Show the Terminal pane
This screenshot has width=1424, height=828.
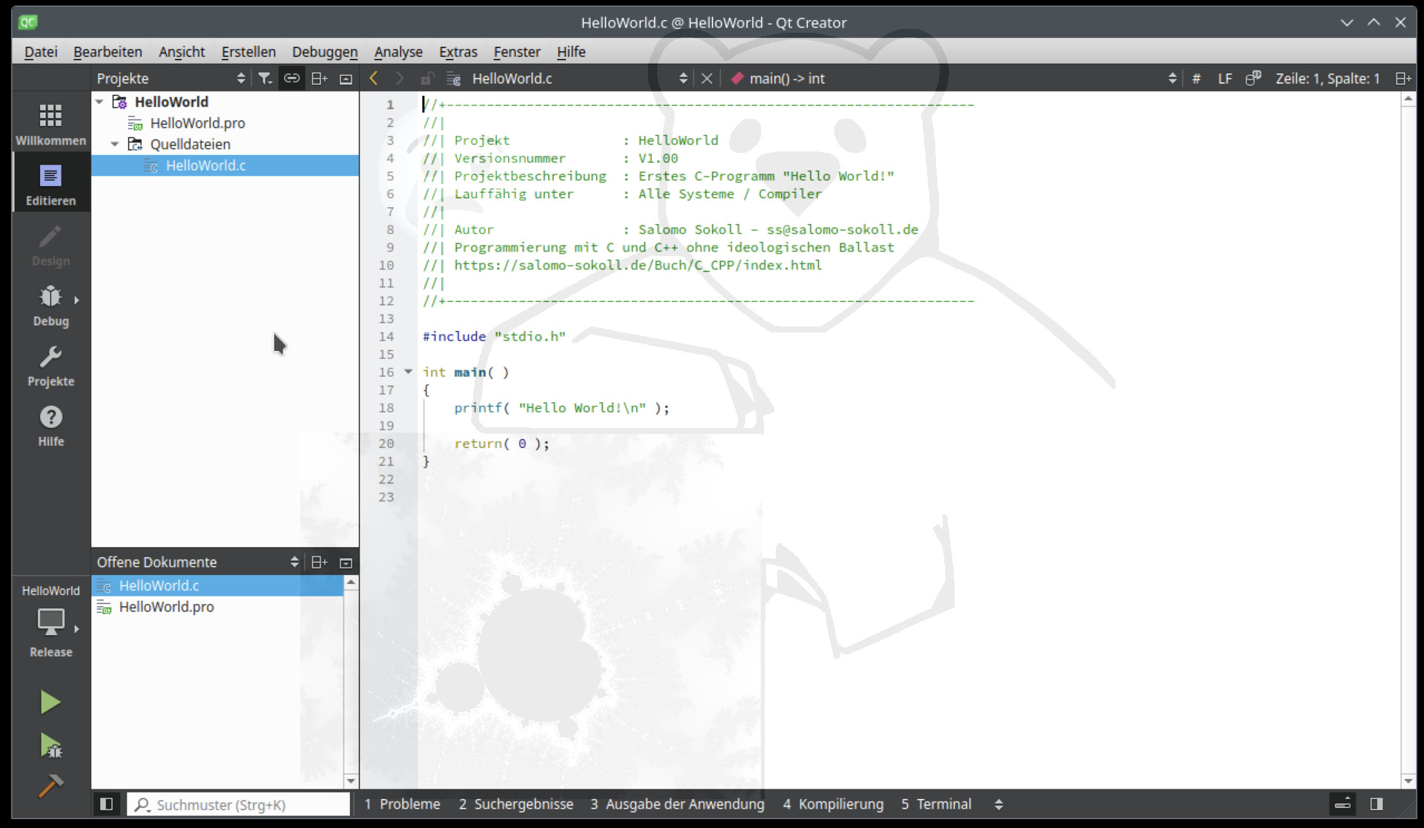click(x=936, y=804)
